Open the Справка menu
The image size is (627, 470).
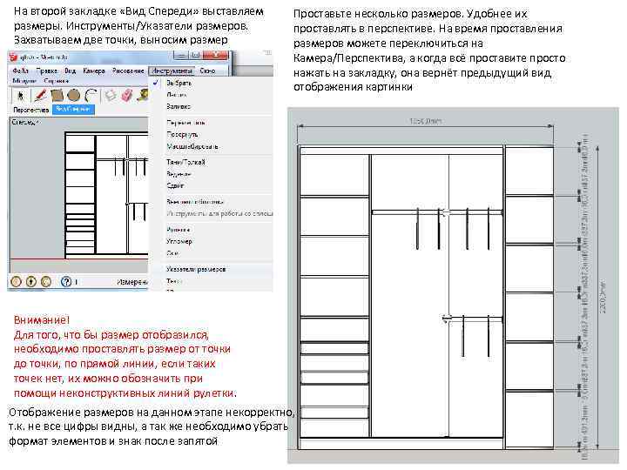point(57,81)
